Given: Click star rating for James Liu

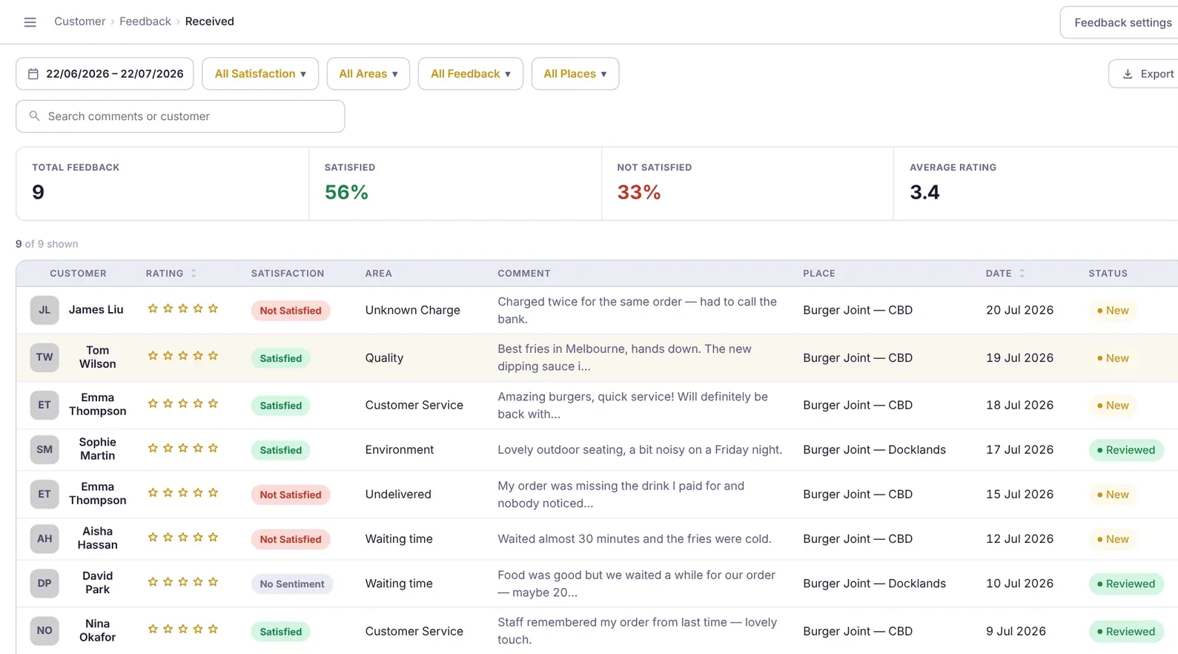Looking at the screenshot, I should coord(183,308).
